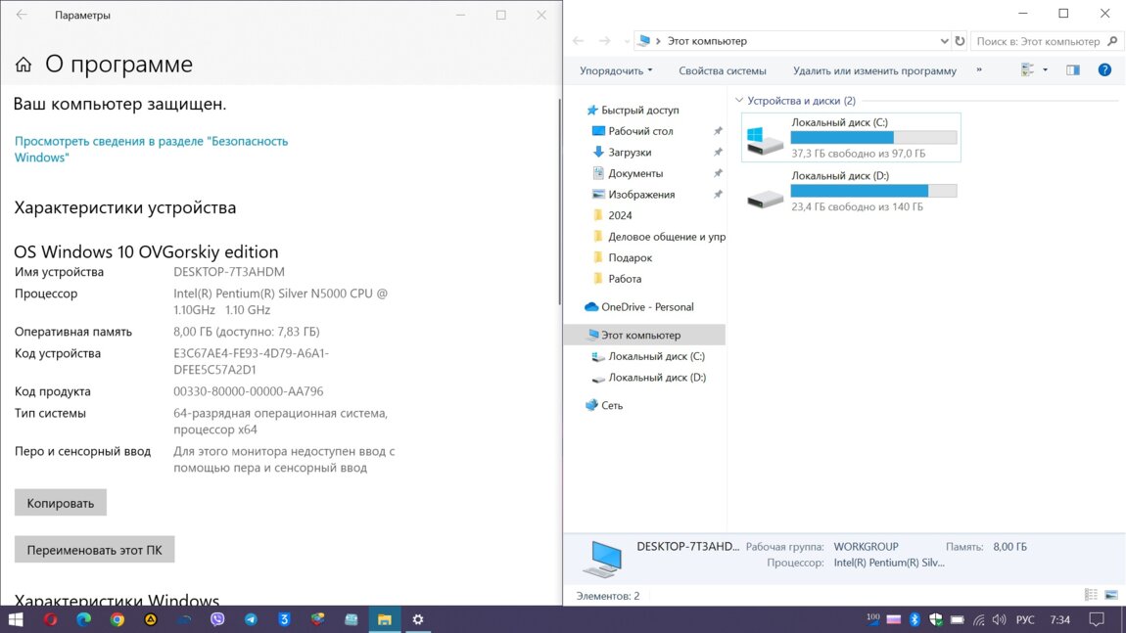The height and width of the screenshot is (633, 1126).
Task: Switch input language РУС indicator
Action: [1025, 619]
